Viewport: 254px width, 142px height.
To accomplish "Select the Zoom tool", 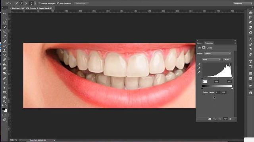I will pyautogui.click(x=4, y=102).
